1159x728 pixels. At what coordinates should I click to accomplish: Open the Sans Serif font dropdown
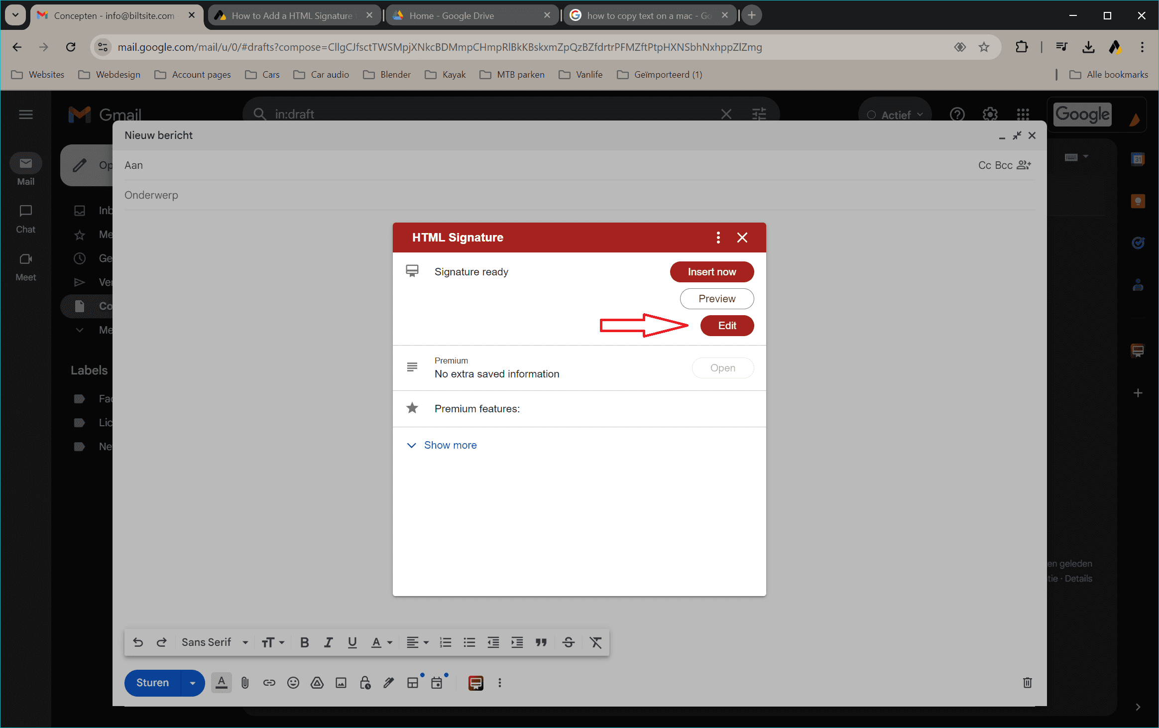[x=215, y=642]
